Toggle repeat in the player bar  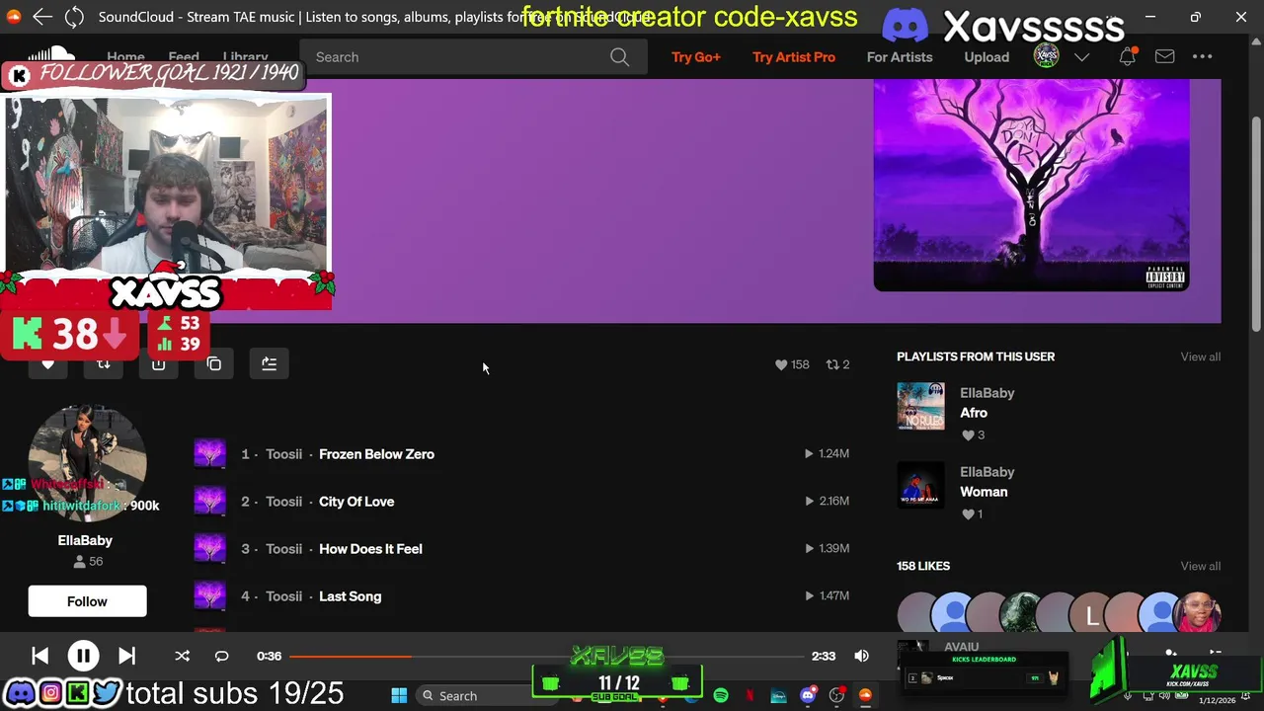pyautogui.click(x=221, y=656)
